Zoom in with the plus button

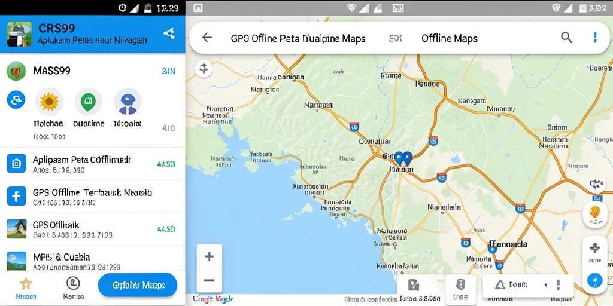pyautogui.click(x=209, y=256)
